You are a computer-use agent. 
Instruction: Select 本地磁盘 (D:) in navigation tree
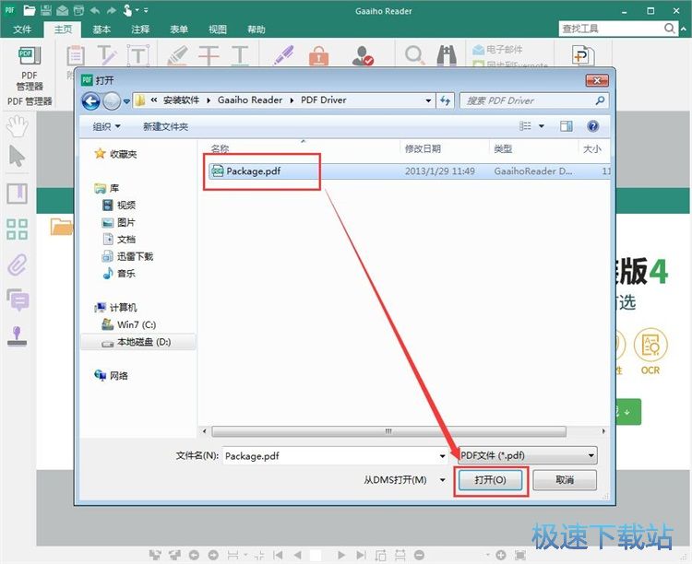(x=138, y=342)
